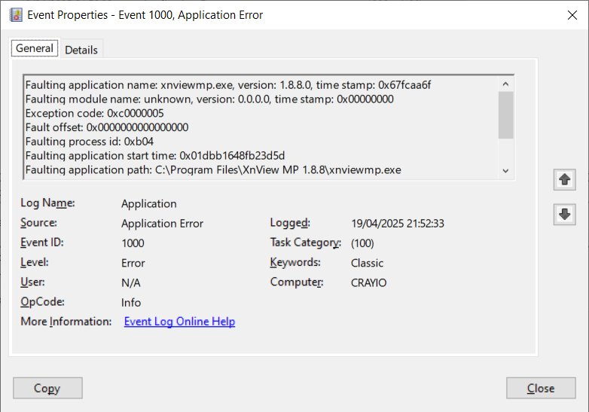Click the OpCode label
This screenshot has height=412, width=589.
point(42,301)
